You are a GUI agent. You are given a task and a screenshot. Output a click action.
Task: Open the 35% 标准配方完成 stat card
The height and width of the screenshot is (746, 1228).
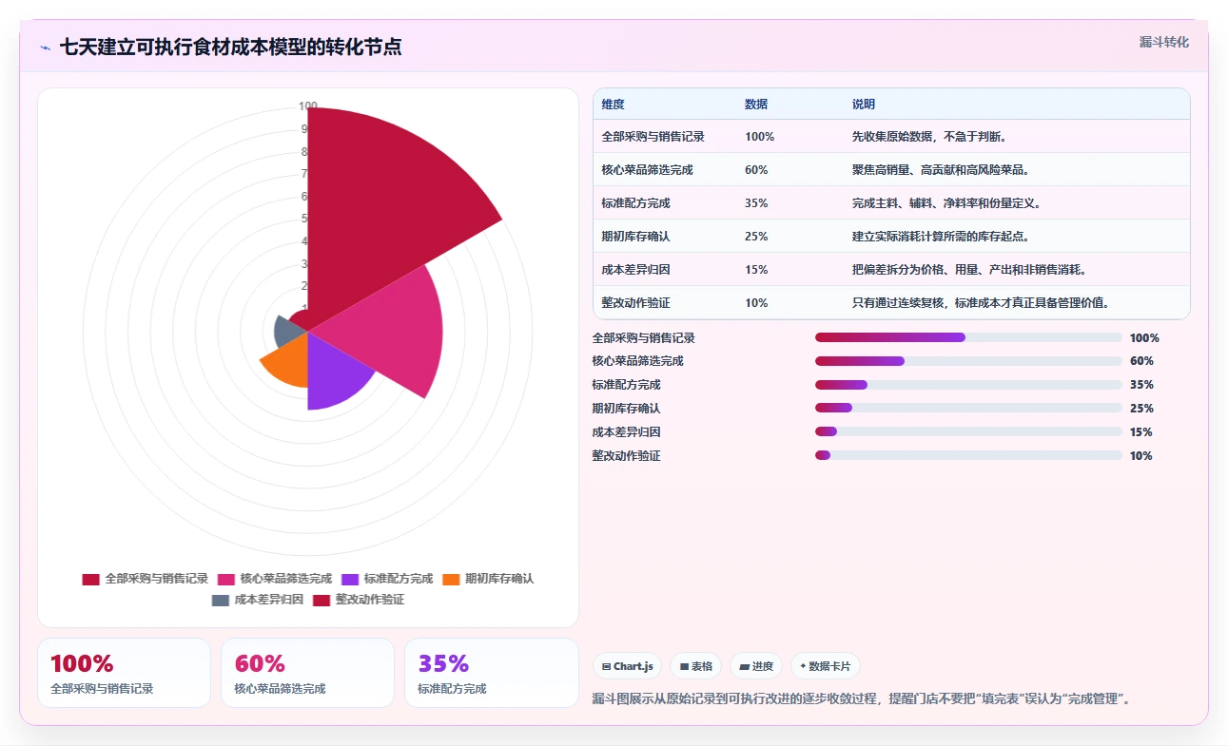point(491,673)
